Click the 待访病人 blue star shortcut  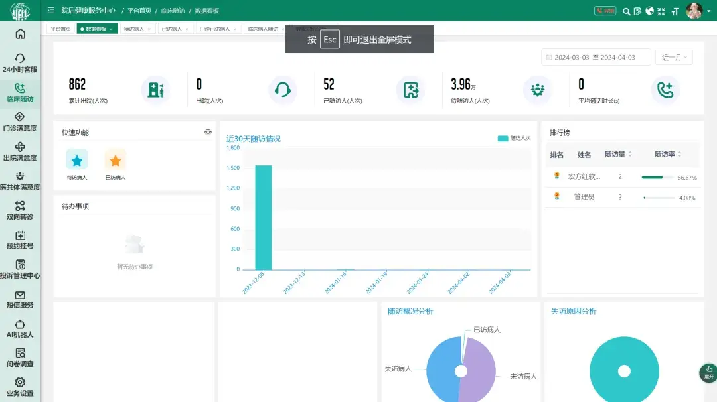(77, 160)
